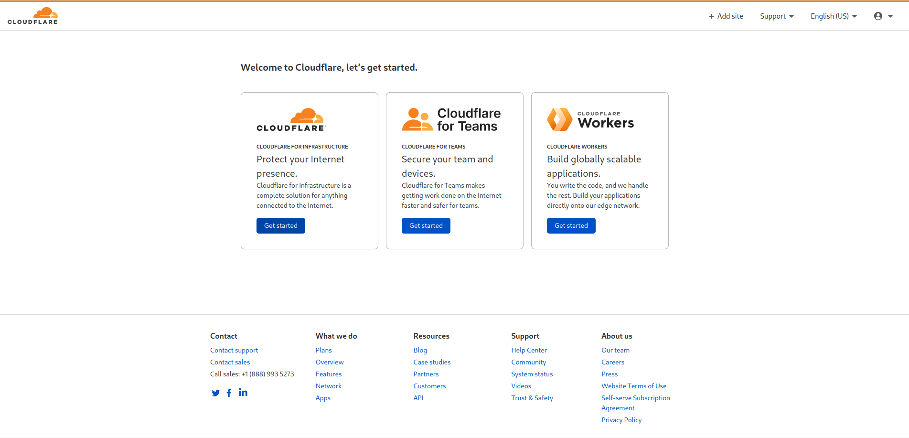Open Cloudflare's Facebook page icon
The image size is (909, 438).
[229, 393]
